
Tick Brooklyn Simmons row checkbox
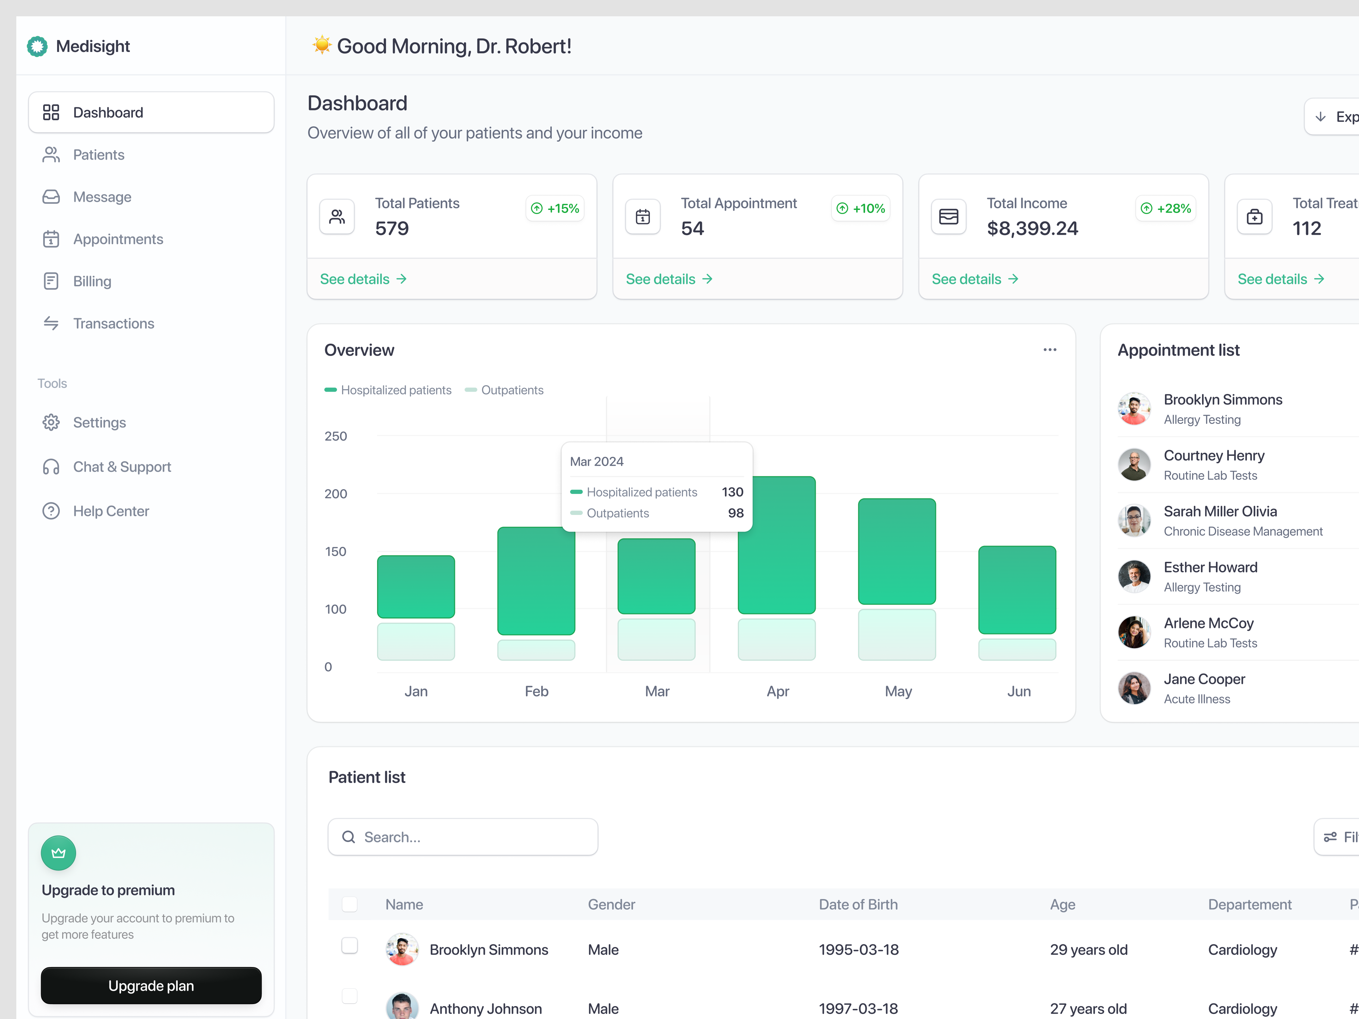point(350,946)
